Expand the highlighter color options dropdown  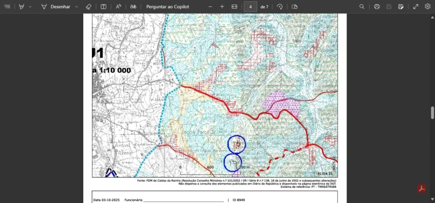(30, 7)
